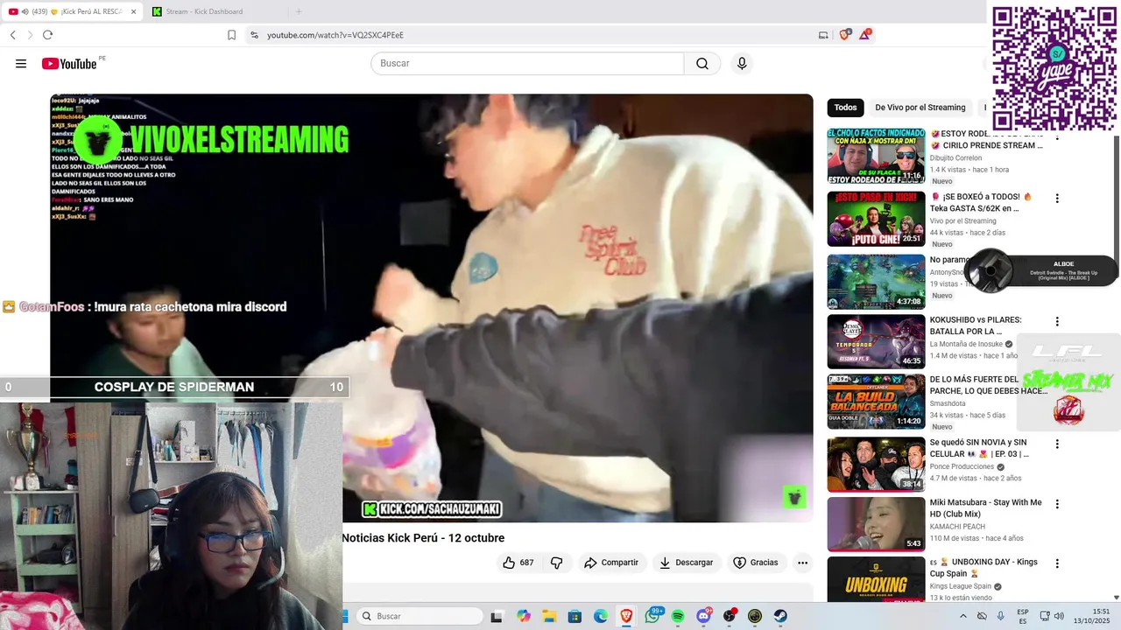Focus the Windows taskbar Buscar search box
1121x630 pixels.
[420, 616]
